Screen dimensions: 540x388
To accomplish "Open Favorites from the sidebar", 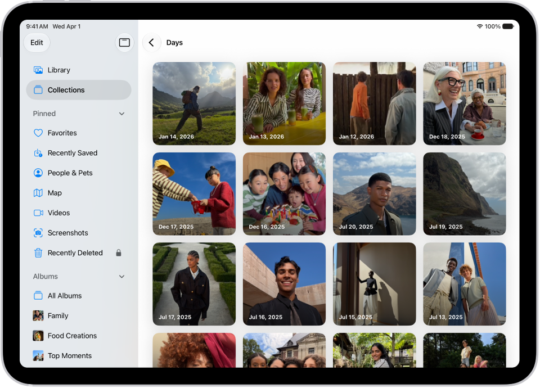I will tap(79, 133).
